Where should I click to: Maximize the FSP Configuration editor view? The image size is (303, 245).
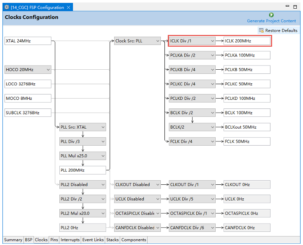pos(295,7)
